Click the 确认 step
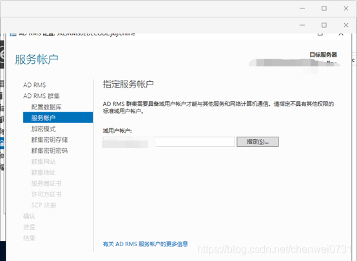Image resolution: width=357 pixels, height=261 pixels. [29, 216]
